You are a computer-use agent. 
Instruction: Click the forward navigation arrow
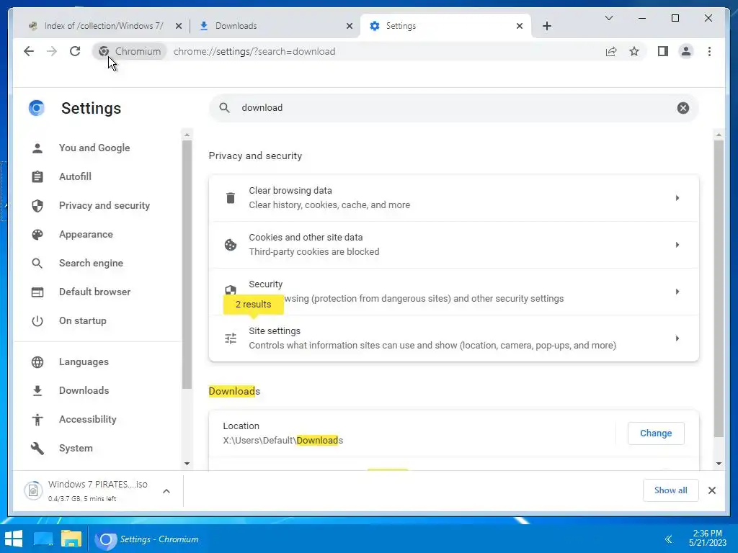(52, 51)
